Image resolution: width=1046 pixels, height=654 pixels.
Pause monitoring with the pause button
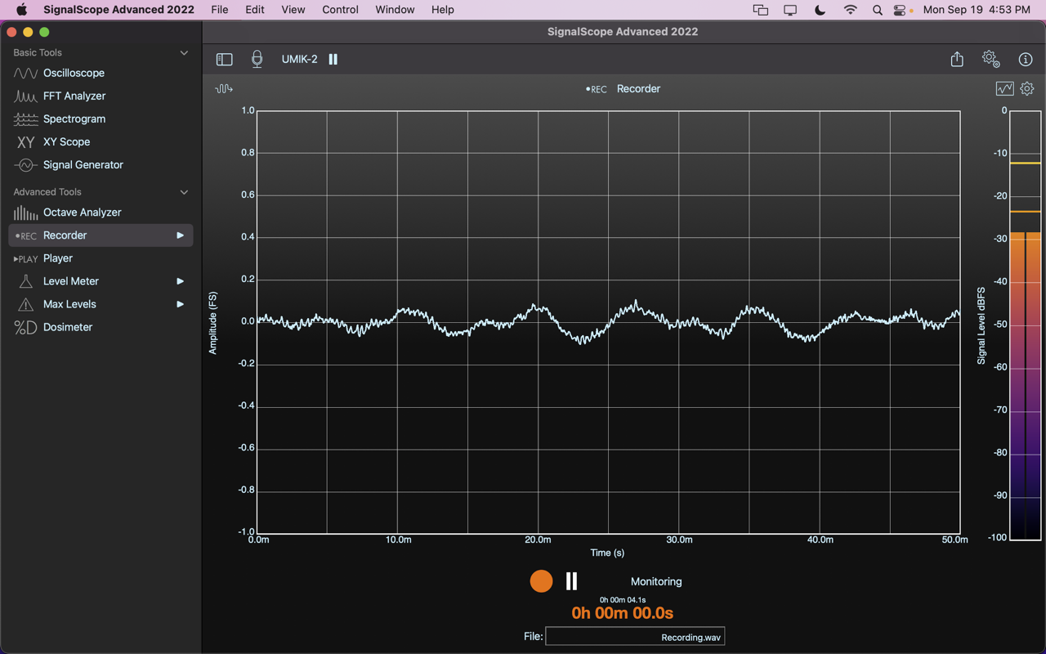click(x=571, y=581)
